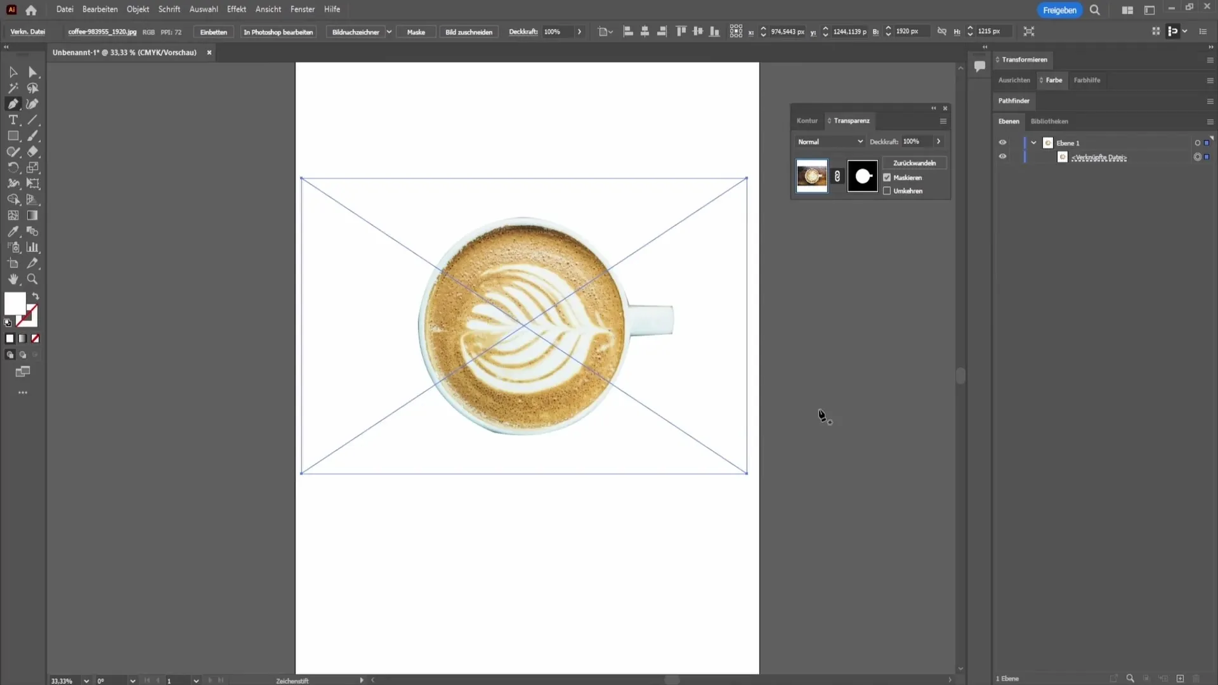Screen dimensions: 1218x685
Task: Toggle constrain width and height proportions
Action: point(942,31)
